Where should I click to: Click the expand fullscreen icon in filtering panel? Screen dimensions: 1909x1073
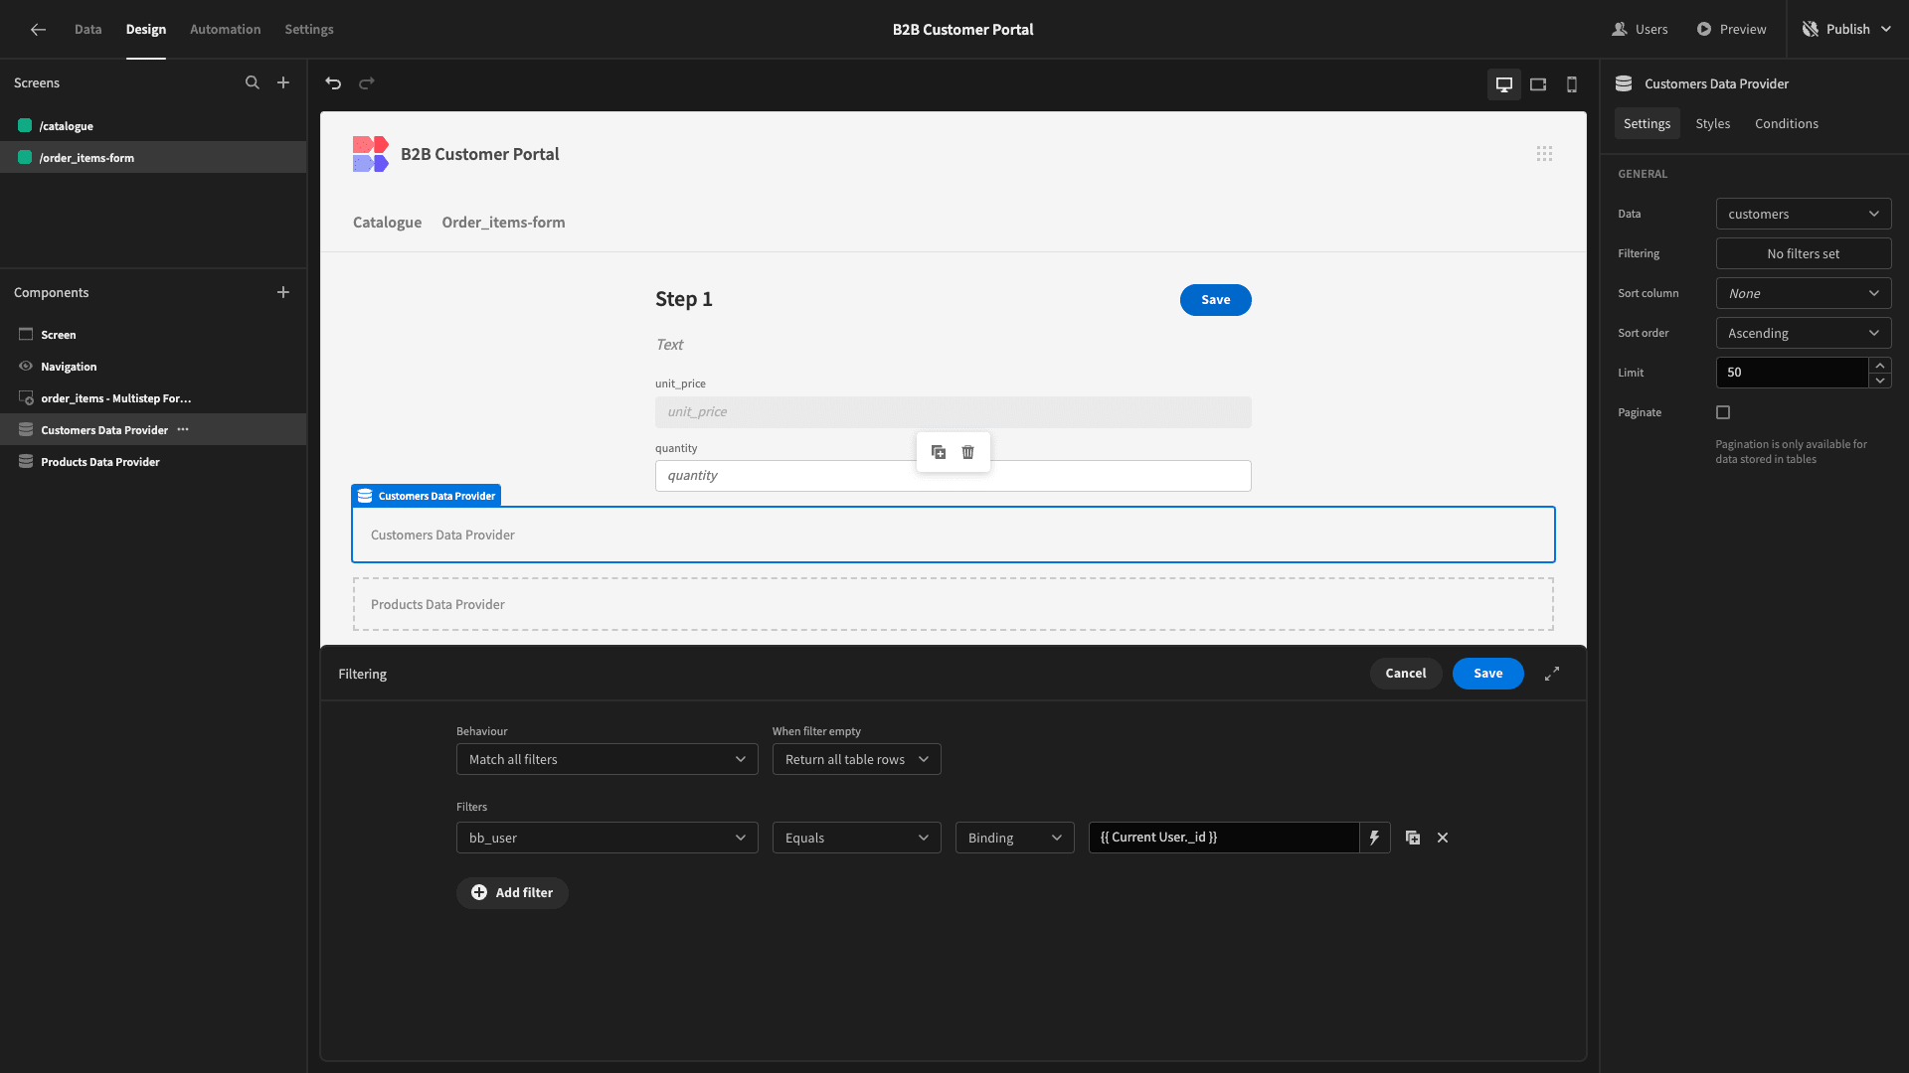coord(1552,674)
